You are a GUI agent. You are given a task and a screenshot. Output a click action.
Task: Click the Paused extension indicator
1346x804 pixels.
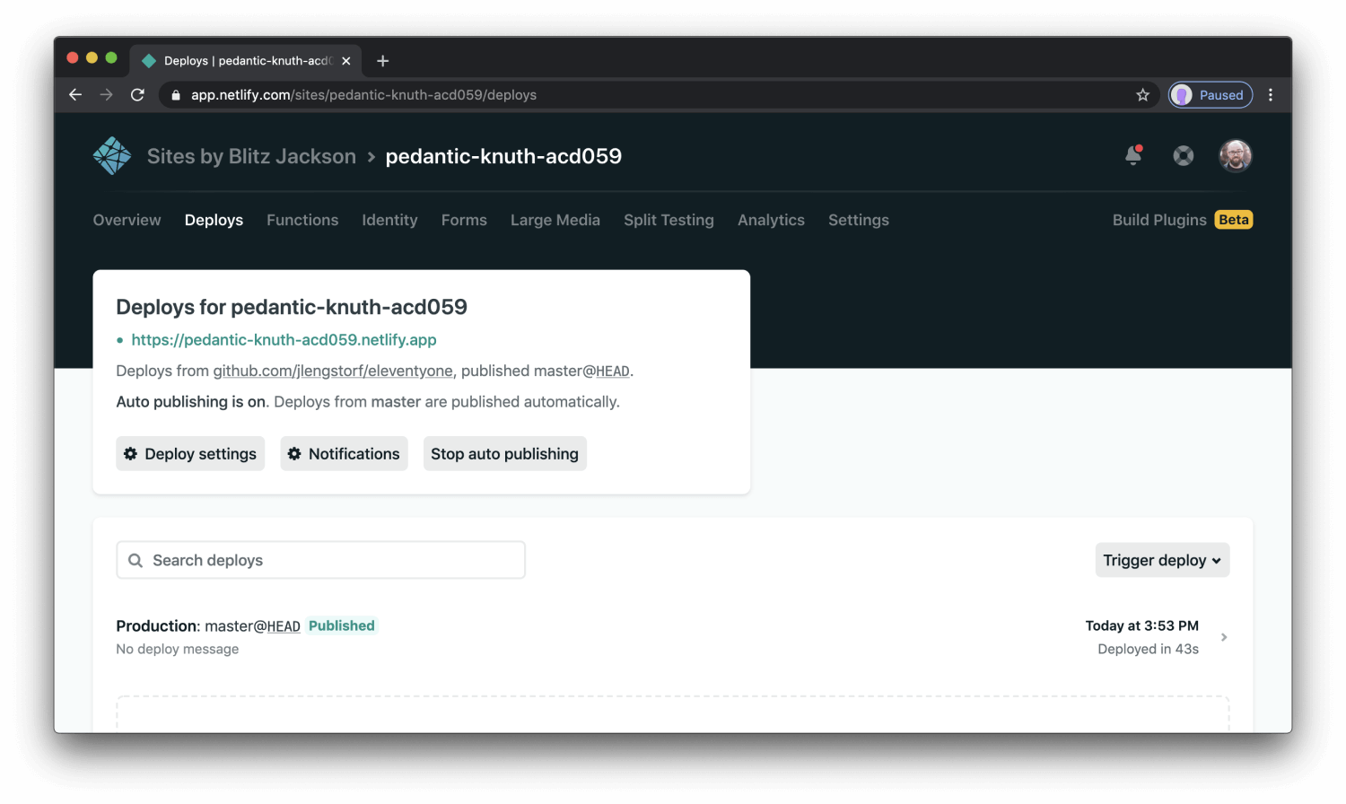[1210, 94]
